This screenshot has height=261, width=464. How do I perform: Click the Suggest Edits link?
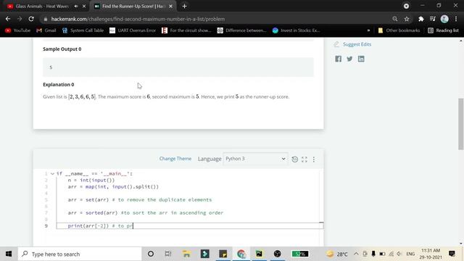(357, 44)
